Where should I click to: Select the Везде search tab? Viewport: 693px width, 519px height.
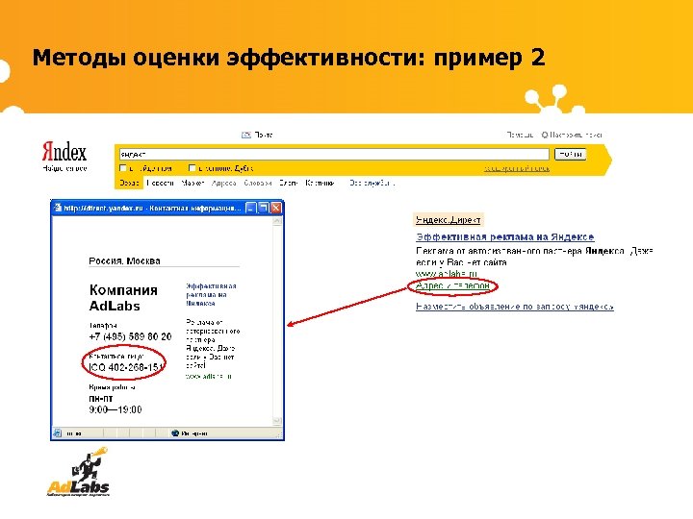coord(129,183)
